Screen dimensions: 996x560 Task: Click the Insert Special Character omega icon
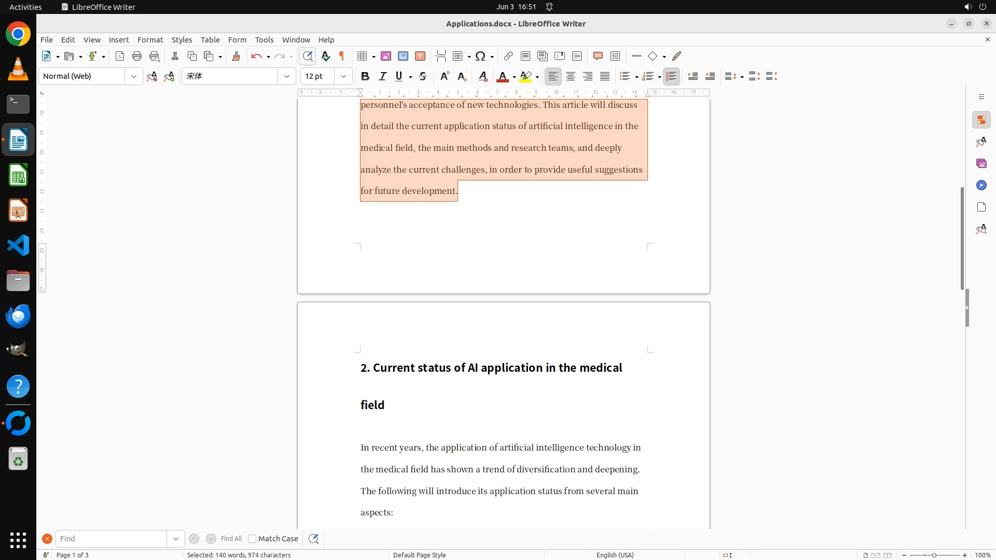[480, 56]
